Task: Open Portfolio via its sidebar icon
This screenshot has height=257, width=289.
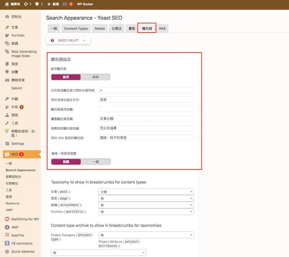Action: tap(7, 35)
